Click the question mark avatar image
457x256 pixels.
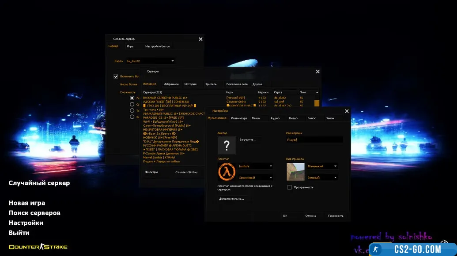pos(227,145)
